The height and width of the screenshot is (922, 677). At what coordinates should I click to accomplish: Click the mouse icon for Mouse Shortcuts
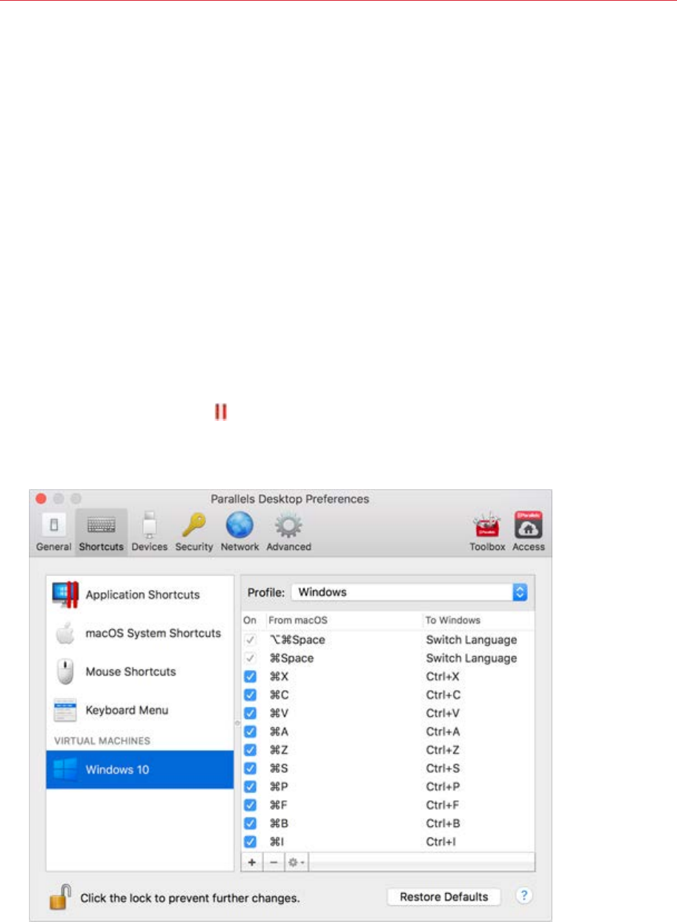tap(65, 671)
